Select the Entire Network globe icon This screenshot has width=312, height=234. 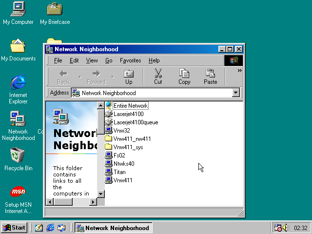tap(108, 105)
